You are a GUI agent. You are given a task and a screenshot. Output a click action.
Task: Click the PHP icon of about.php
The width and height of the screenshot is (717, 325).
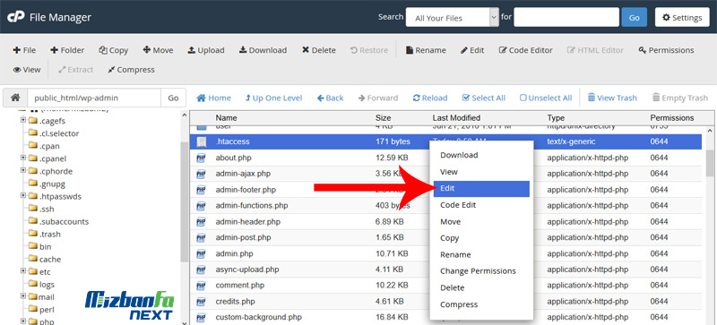201,158
